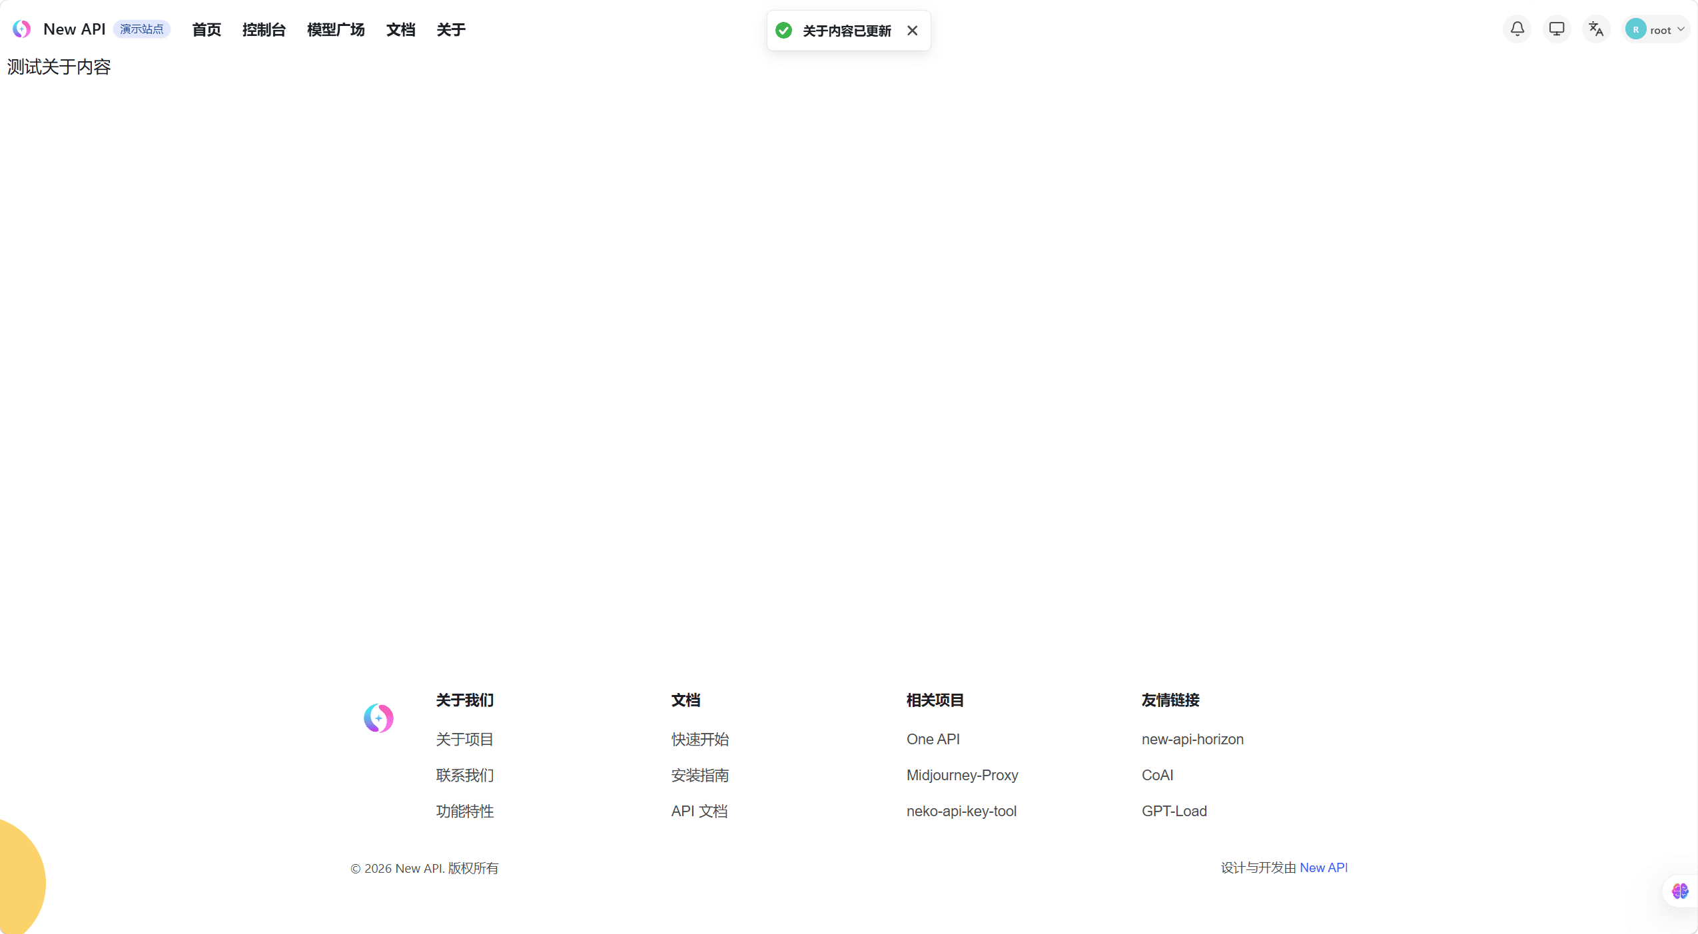
Task: Click the New API logo in the header
Action: click(22, 29)
